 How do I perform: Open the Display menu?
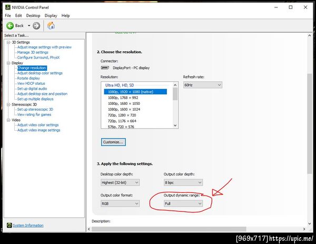(x=51, y=15)
